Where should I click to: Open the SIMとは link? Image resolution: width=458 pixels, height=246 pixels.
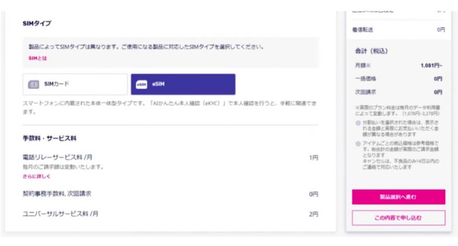(38, 58)
